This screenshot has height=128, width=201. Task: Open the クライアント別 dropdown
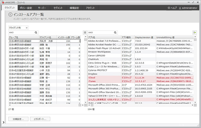[18, 28]
